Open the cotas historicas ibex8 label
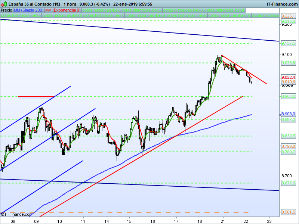299x224 pixels. pyautogui.click(x=145, y=15)
